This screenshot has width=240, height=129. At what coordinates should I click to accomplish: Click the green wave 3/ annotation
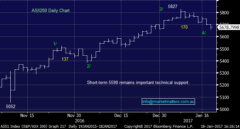161,9
